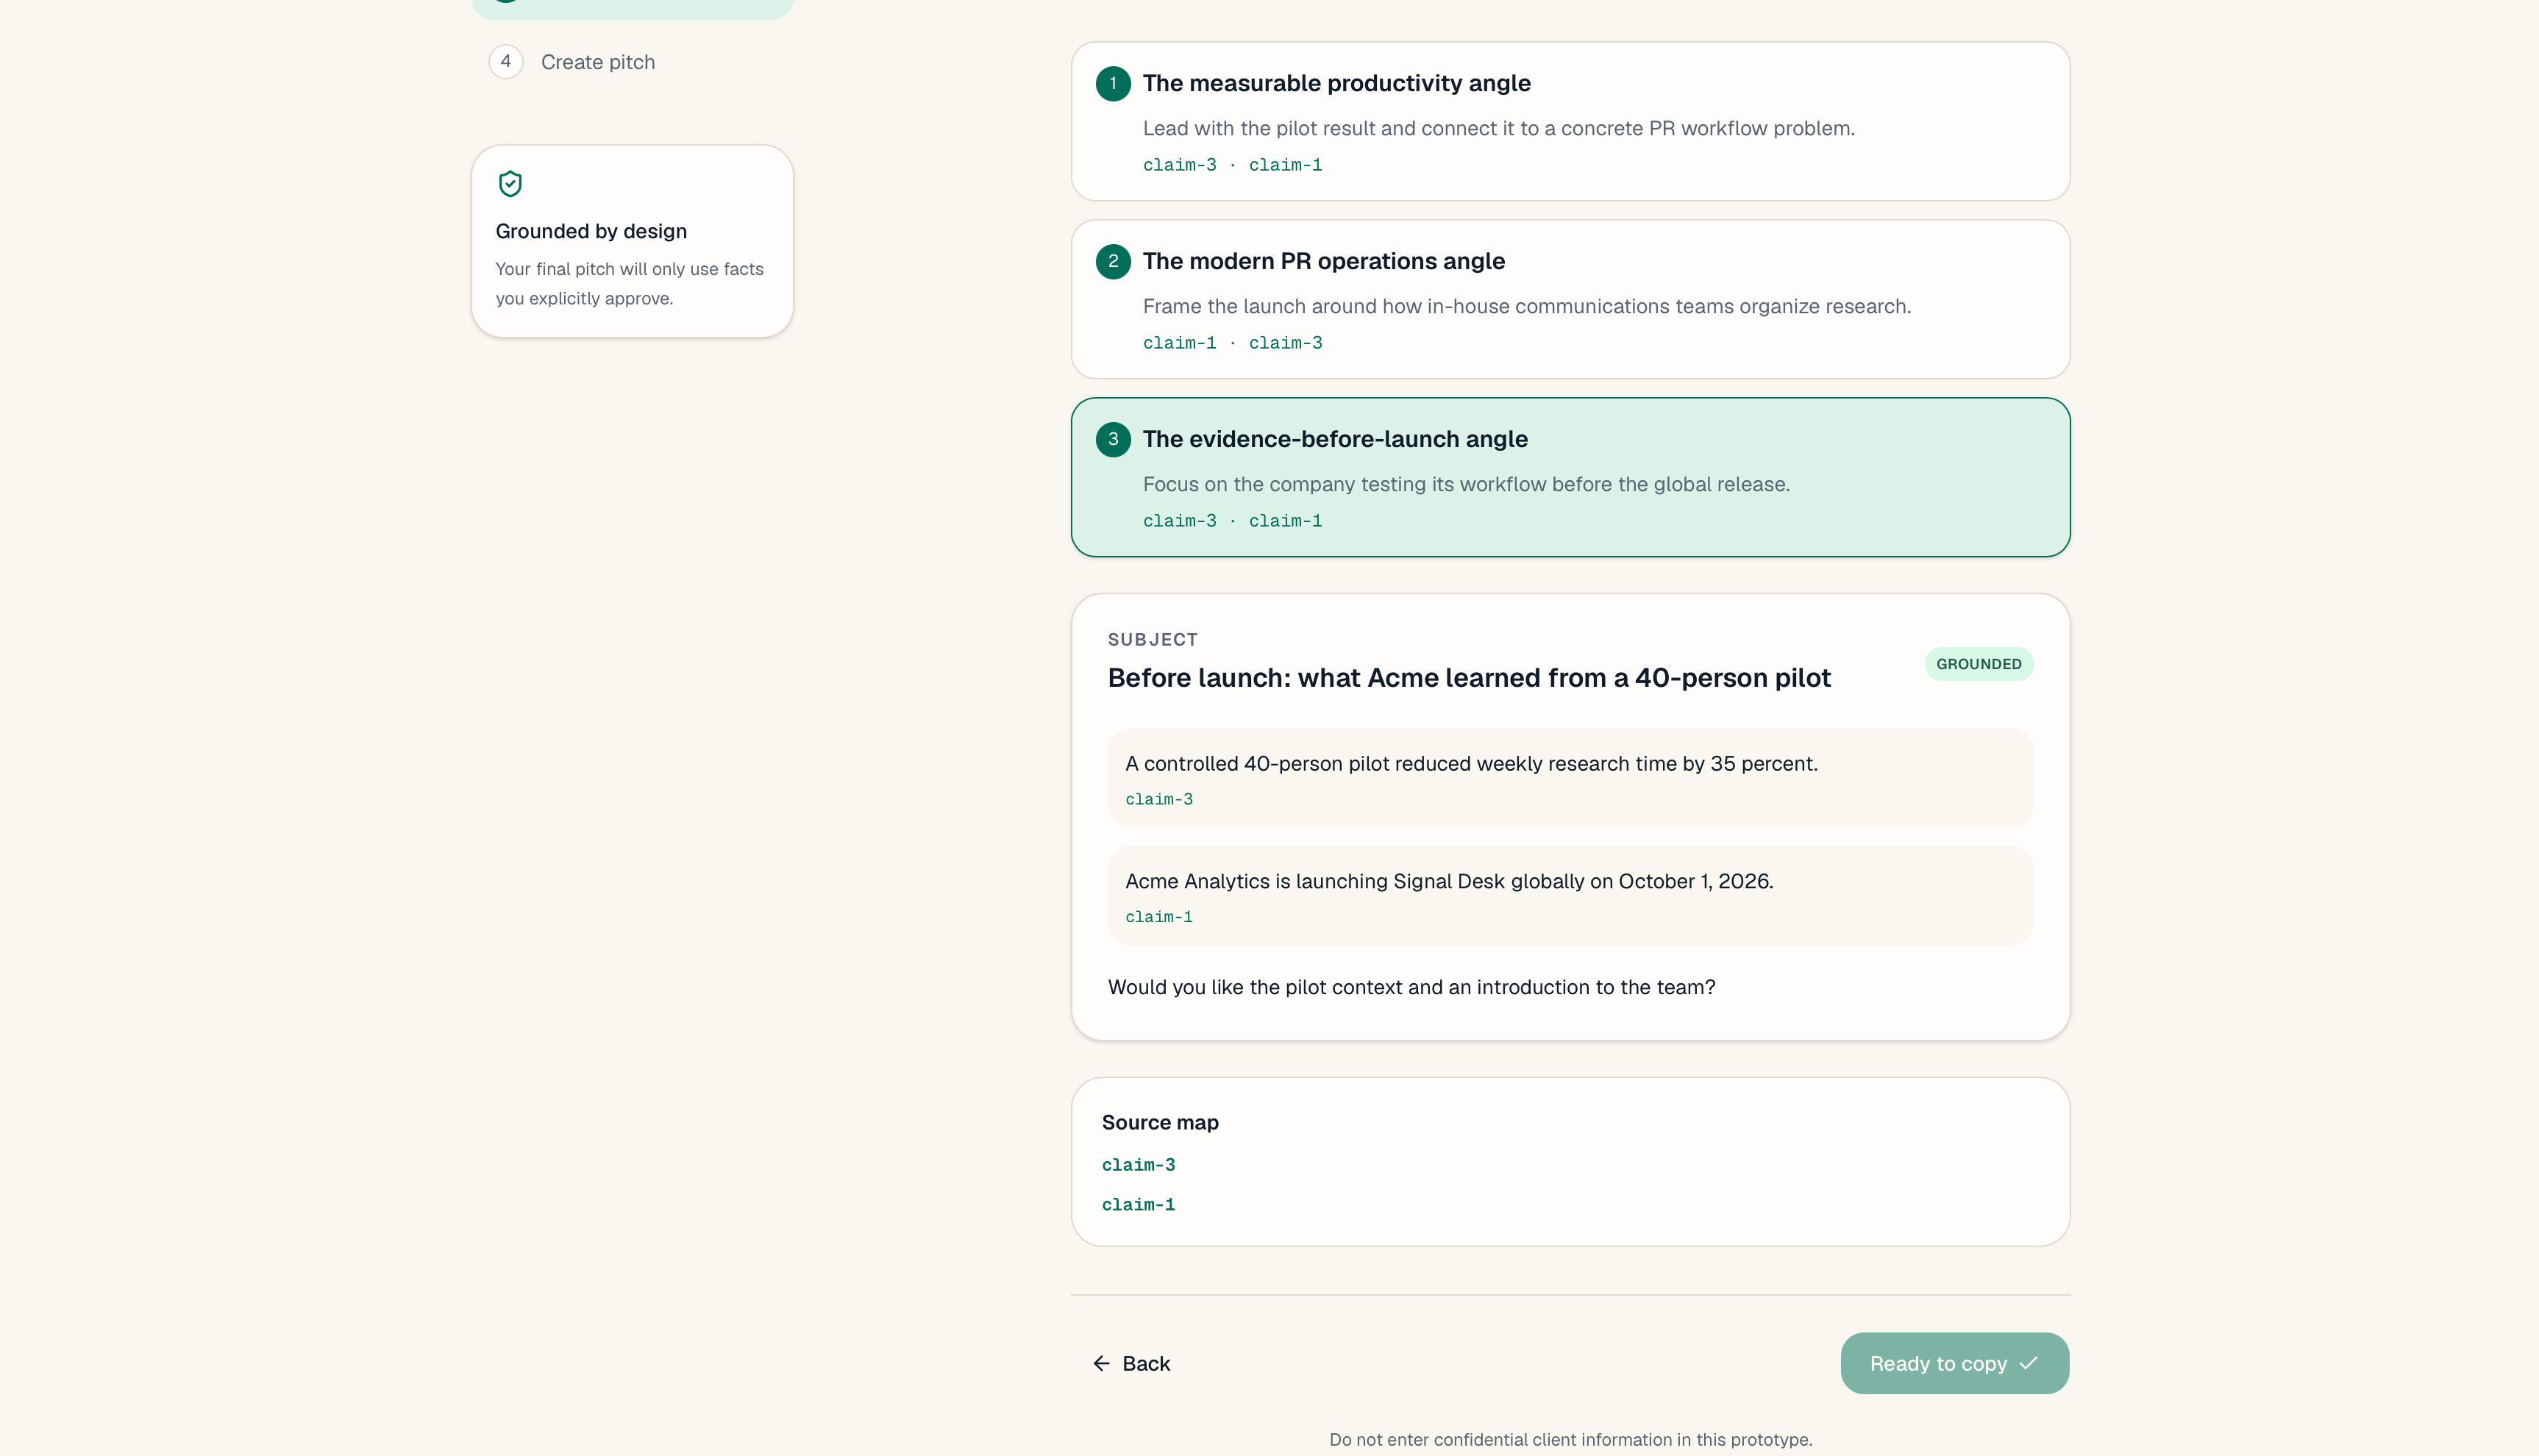Open claim-3 in the Source map
This screenshot has height=1456, width=2539.
point(1138,1165)
